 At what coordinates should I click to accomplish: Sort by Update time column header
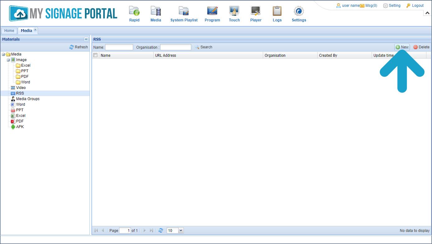click(399, 55)
